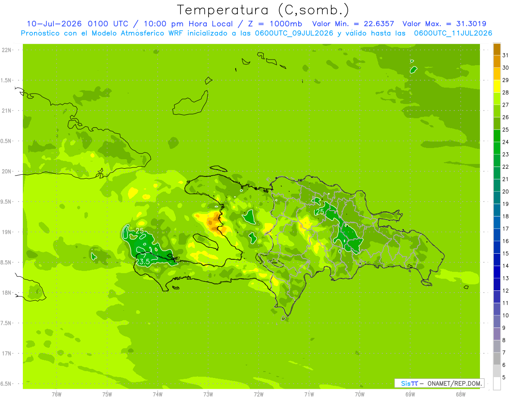Pick the legend swatch between 23 and 24
The image size is (517, 400).
(x=497, y=148)
